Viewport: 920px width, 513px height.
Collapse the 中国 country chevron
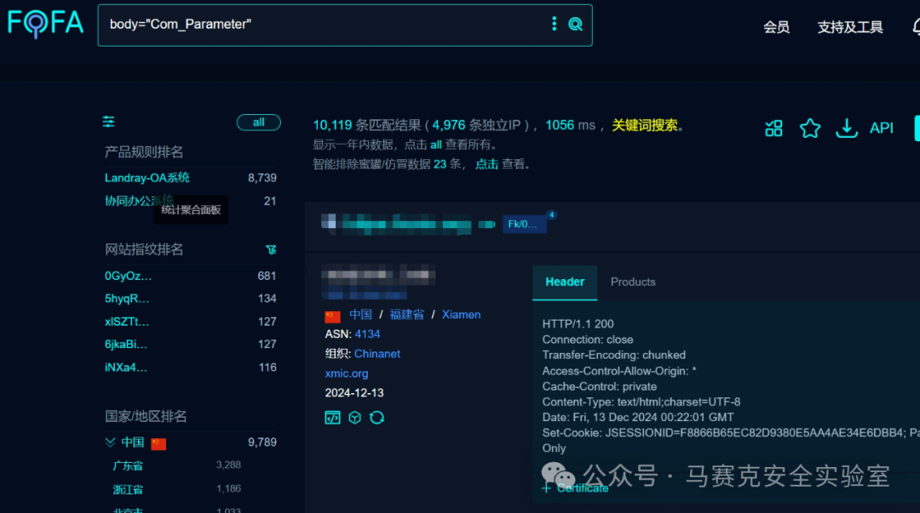[x=110, y=442]
